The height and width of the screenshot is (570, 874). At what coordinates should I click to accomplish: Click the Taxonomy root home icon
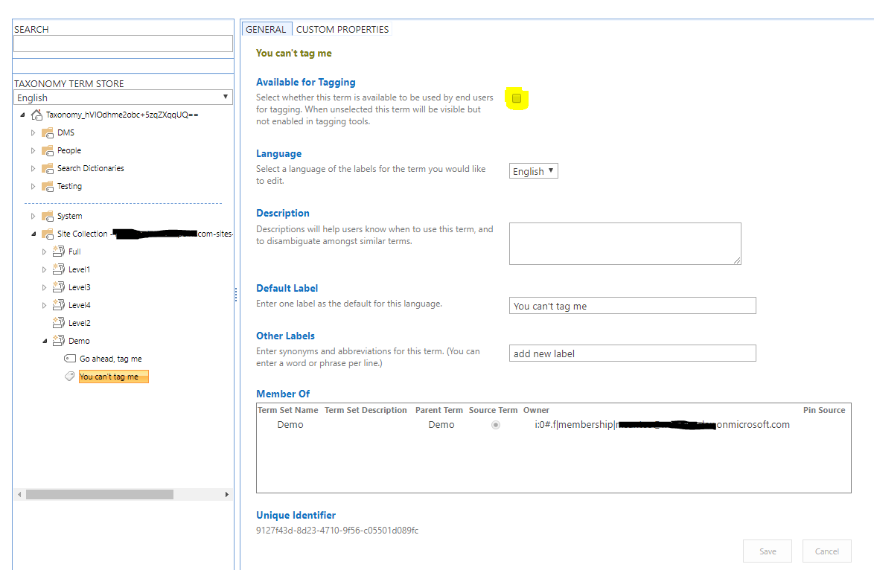(x=36, y=115)
